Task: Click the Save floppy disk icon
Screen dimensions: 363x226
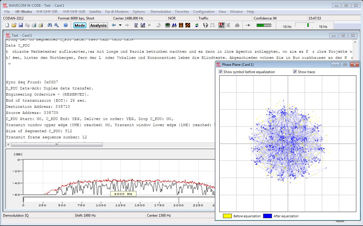Action: pos(21,25)
